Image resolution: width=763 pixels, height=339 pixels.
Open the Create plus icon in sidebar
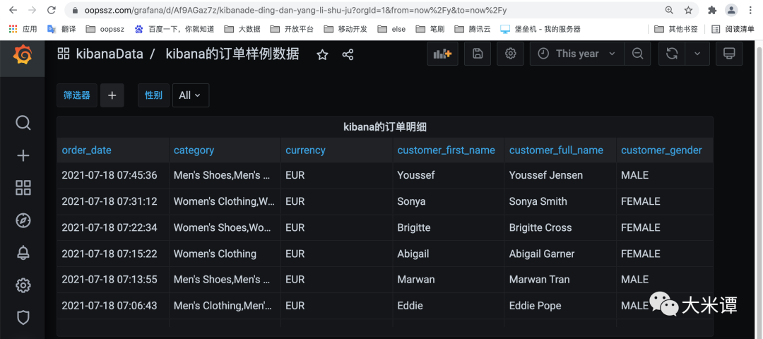pyautogui.click(x=23, y=155)
